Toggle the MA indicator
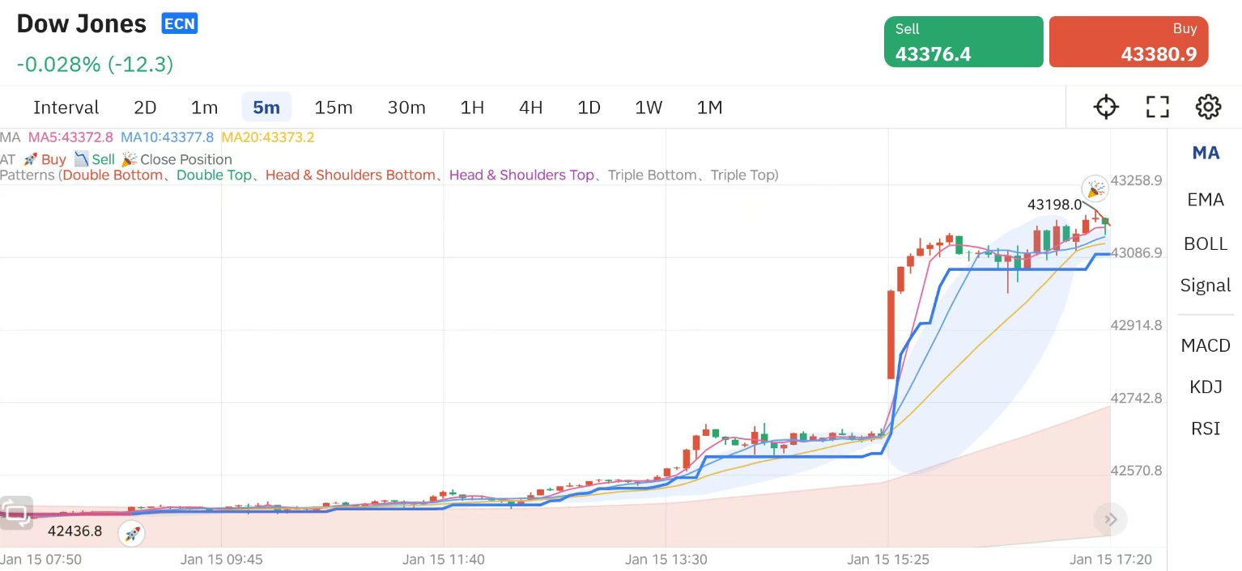The width and height of the screenshot is (1242, 571). (1206, 153)
